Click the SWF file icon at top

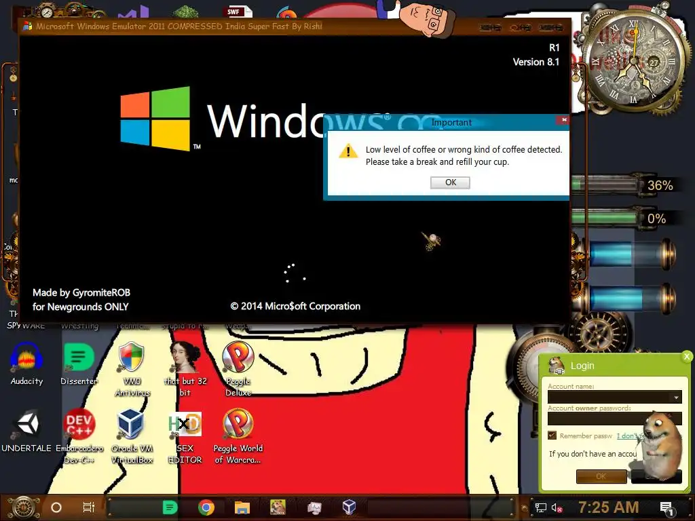(238, 11)
